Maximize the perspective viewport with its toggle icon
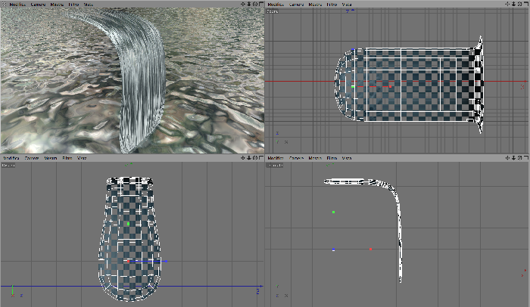This screenshot has width=530, height=307. coord(261,4)
